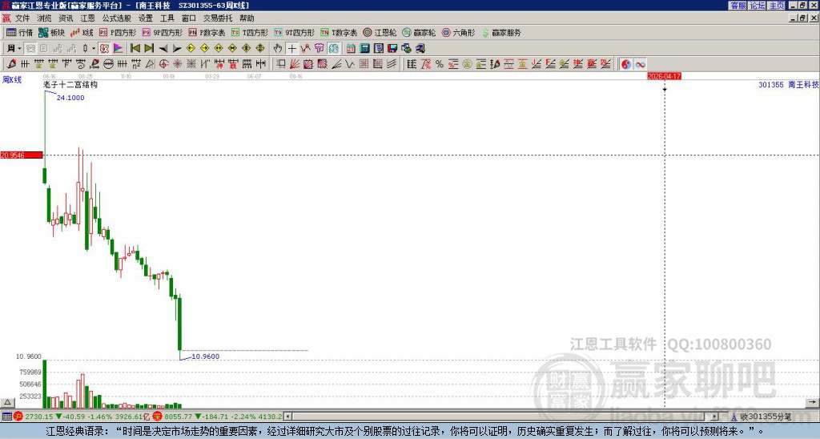The image size is (820, 439).
Task: Expand the candlestick type dropdown arrow
Action: (94, 48)
